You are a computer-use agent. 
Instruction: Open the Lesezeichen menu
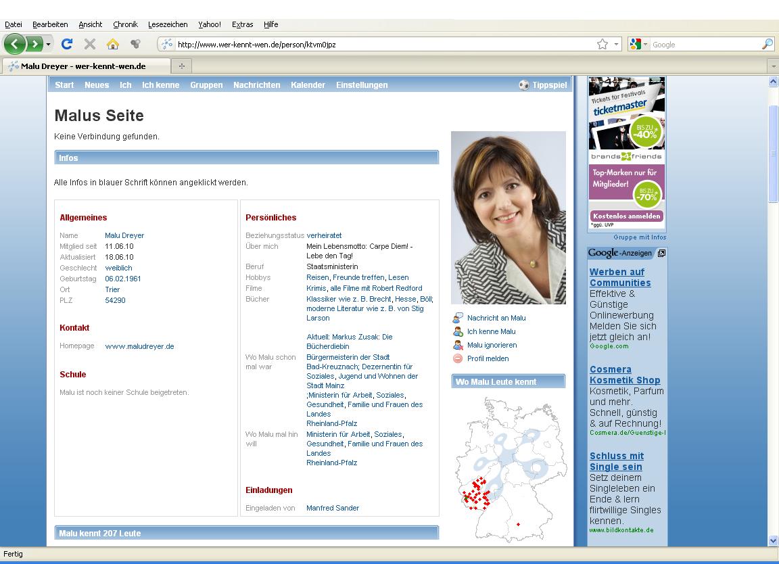tap(168, 24)
